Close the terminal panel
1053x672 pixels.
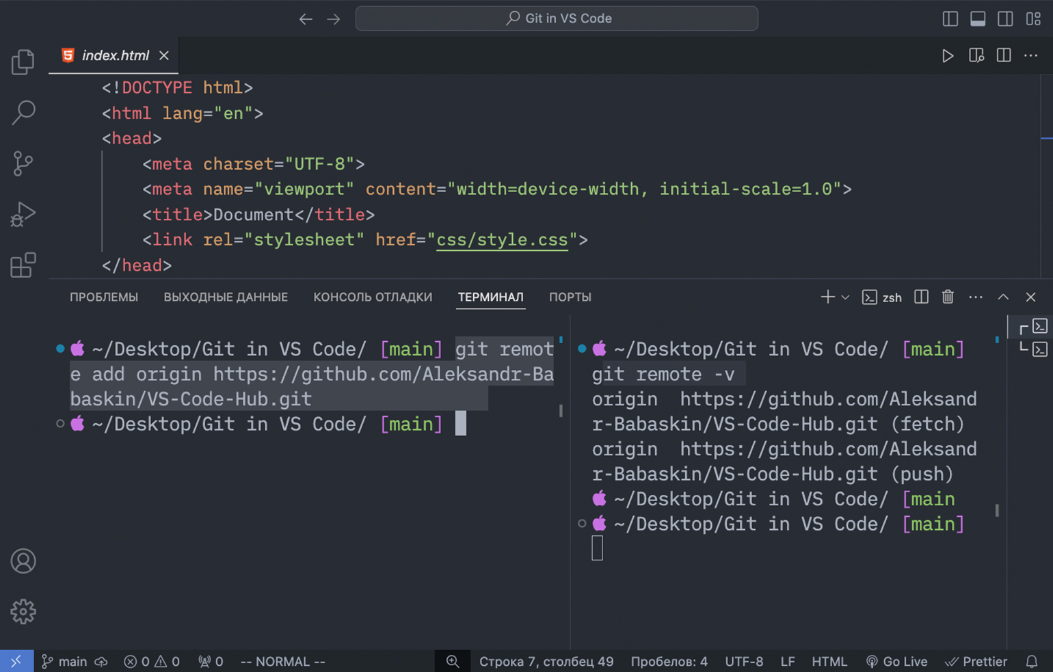tap(1031, 297)
